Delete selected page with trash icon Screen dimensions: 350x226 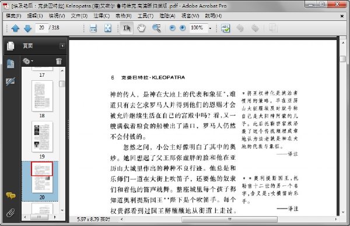coord(59,61)
